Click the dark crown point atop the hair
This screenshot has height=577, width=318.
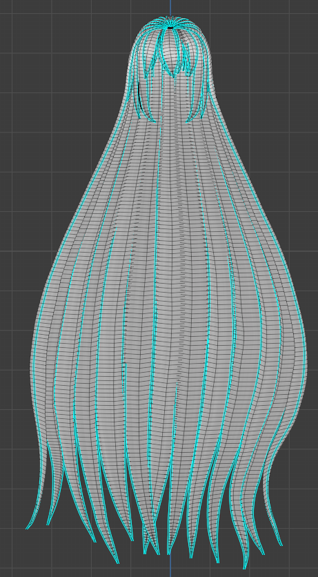(x=170, y=27)
